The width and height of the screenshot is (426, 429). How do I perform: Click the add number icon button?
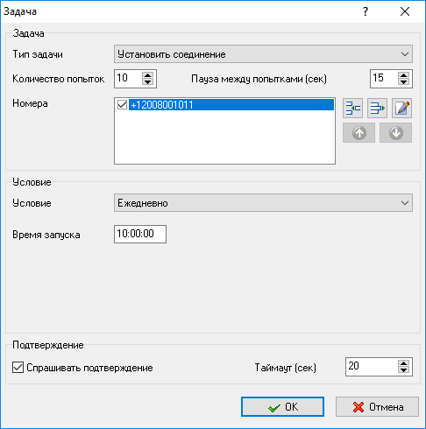[x=352, y=109]
